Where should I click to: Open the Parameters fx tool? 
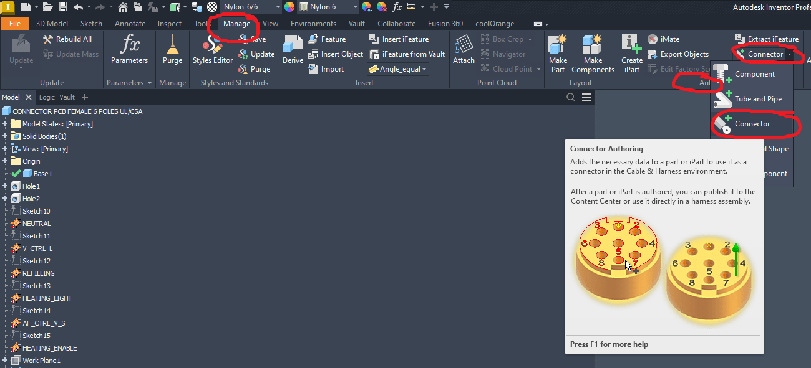(129, 50)
